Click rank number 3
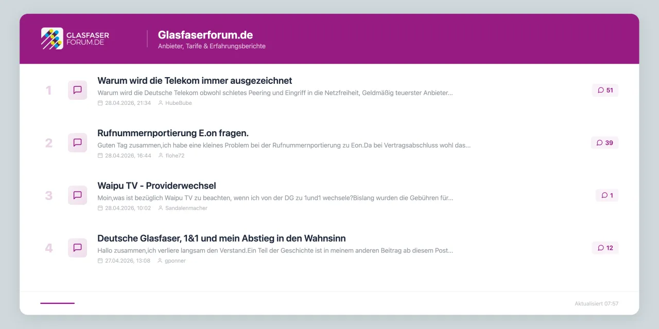Screen dimensions: 659x329 (48, 195)
